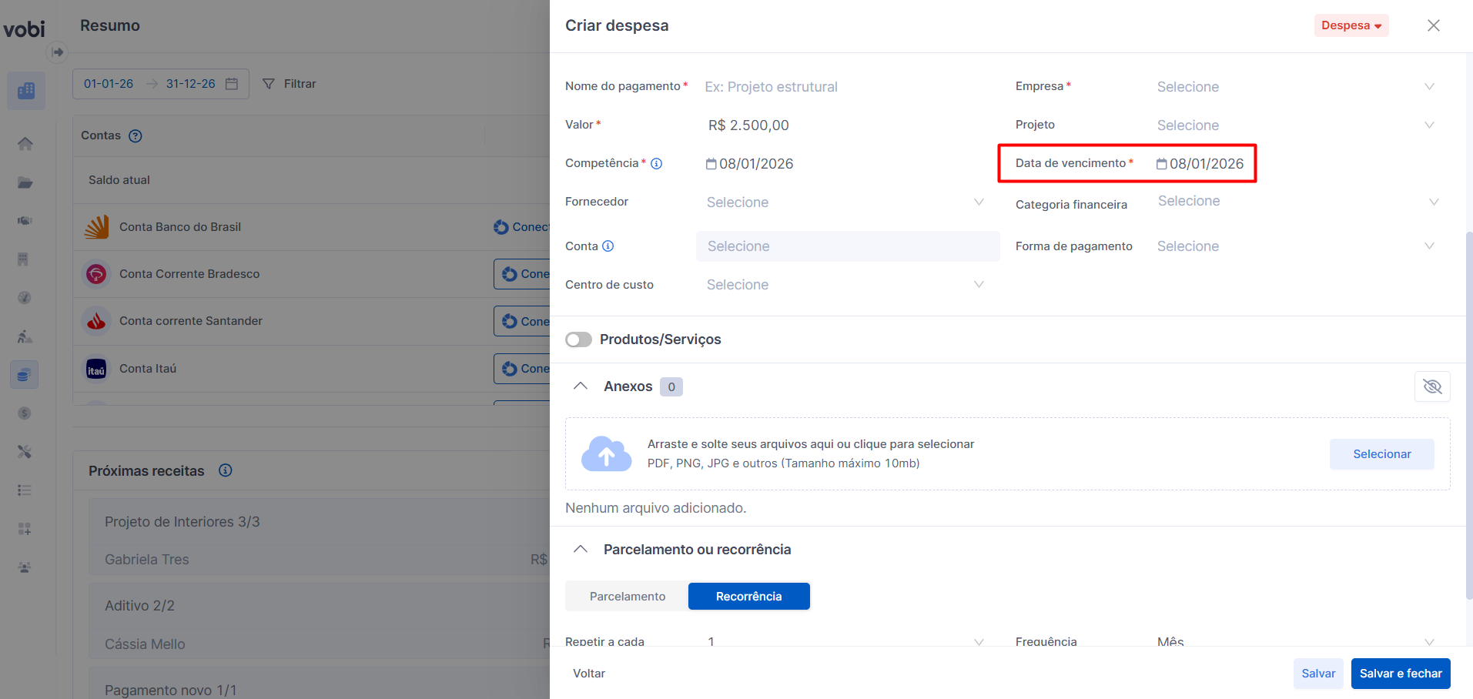Open the folder icon in sidebar
This screenshot has height=699, width=1473.
pyautogui.click(x=25, y=182)
